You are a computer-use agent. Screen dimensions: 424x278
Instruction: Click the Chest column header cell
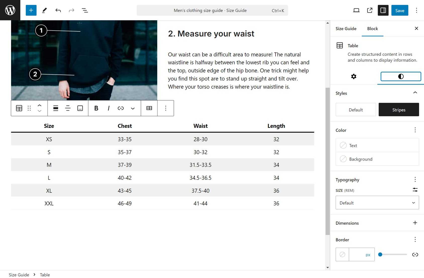[125, 126]
